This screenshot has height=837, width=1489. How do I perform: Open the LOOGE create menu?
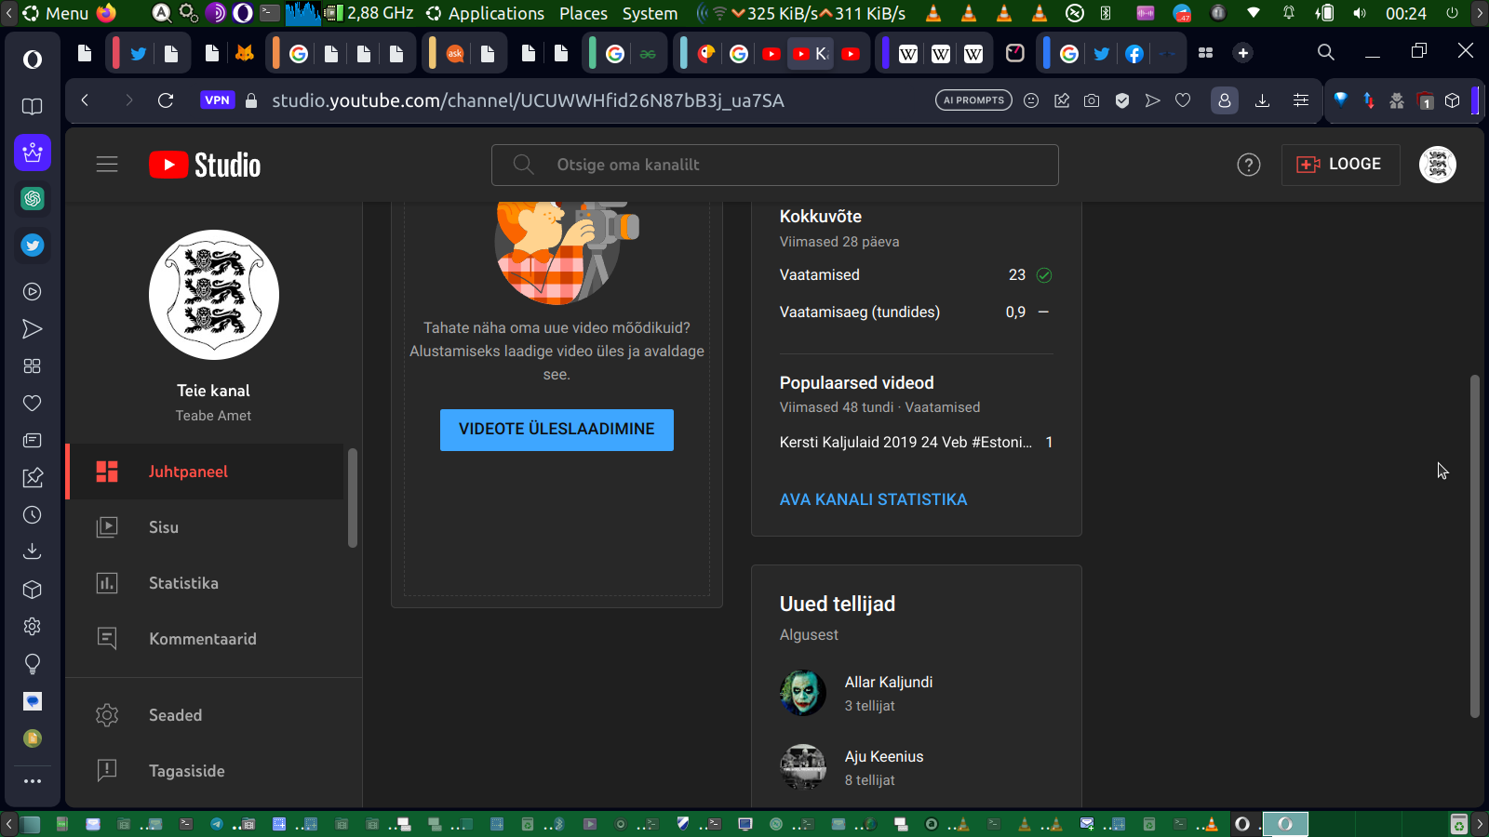click(x=1340, y=165)
